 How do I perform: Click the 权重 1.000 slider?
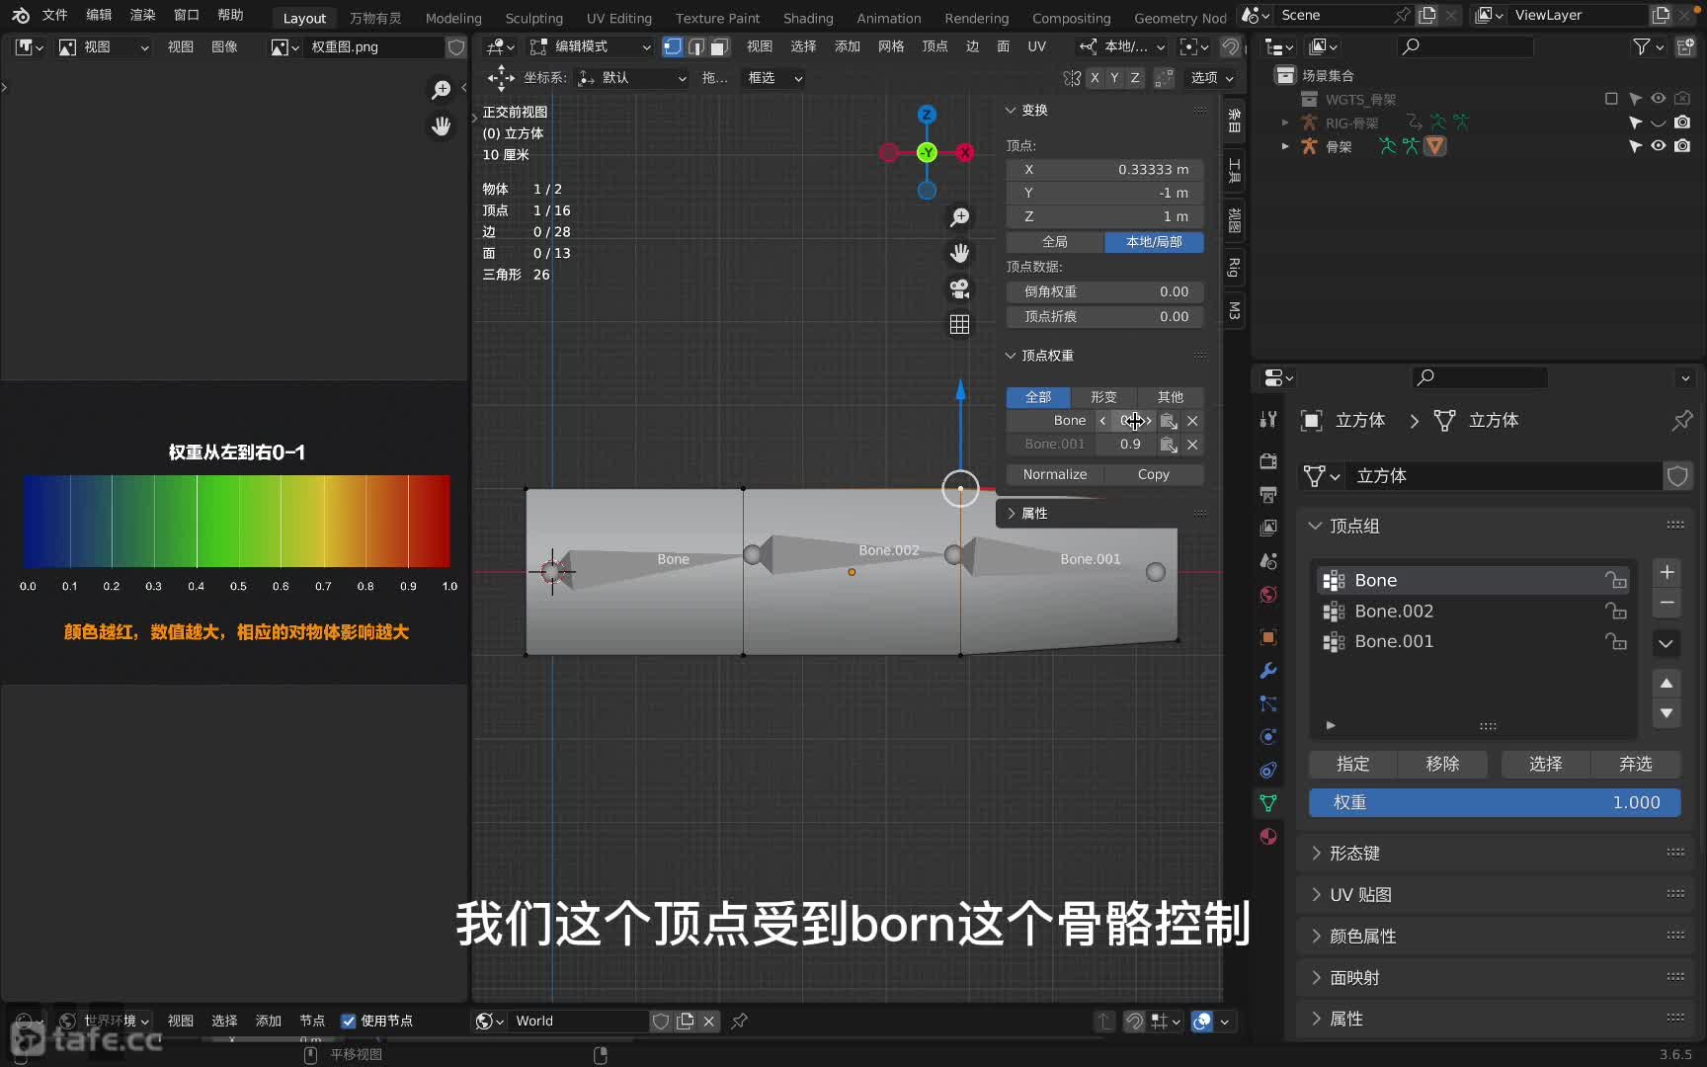coord(1495,803)
